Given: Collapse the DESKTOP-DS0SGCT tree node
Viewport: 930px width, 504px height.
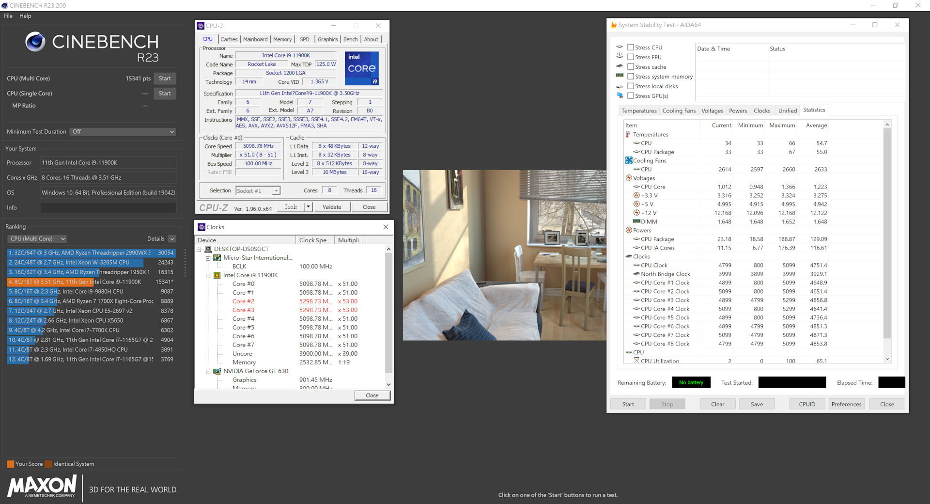Looking at the screenshot, I should [x=199, y=250].
